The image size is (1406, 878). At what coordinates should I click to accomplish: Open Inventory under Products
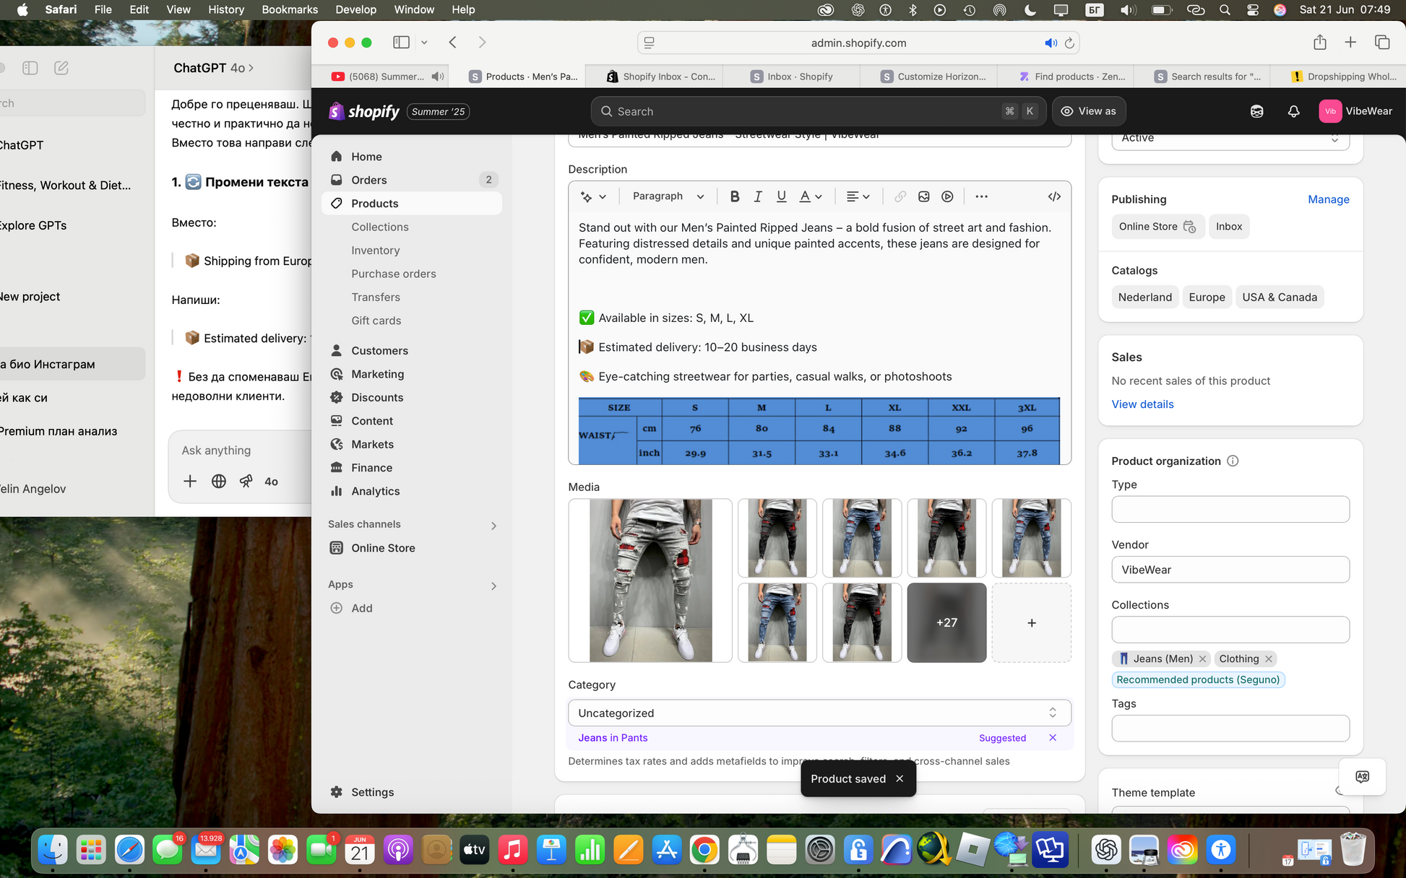pos(375,251)
